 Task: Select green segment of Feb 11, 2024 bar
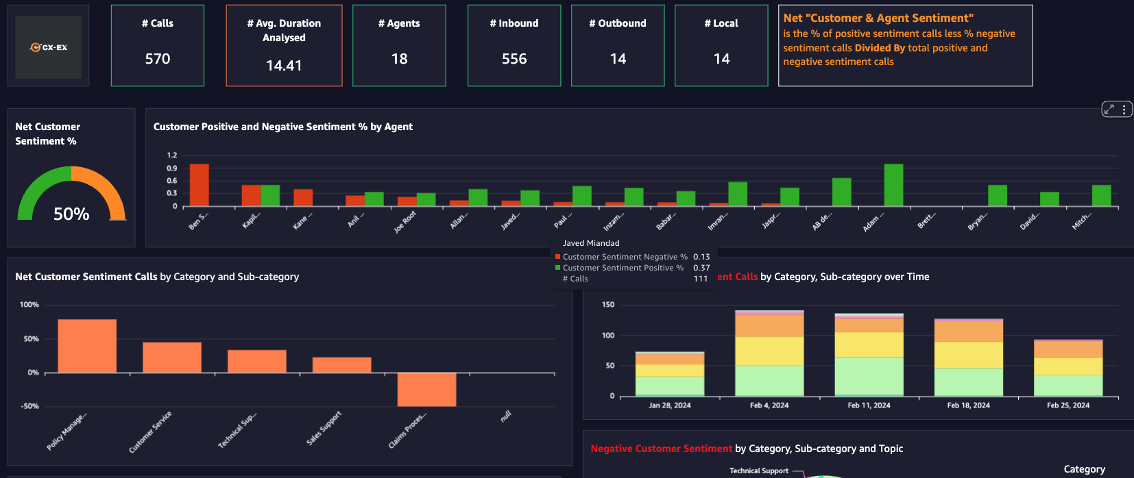tap(869, 376)
